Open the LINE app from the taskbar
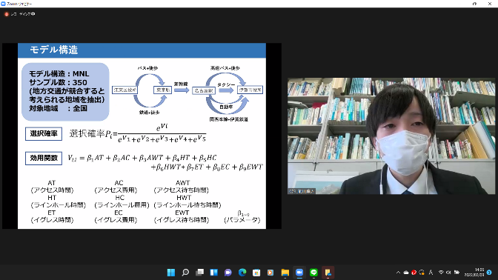The width and height of the screenshot is (498, 280). coord(313,273)
